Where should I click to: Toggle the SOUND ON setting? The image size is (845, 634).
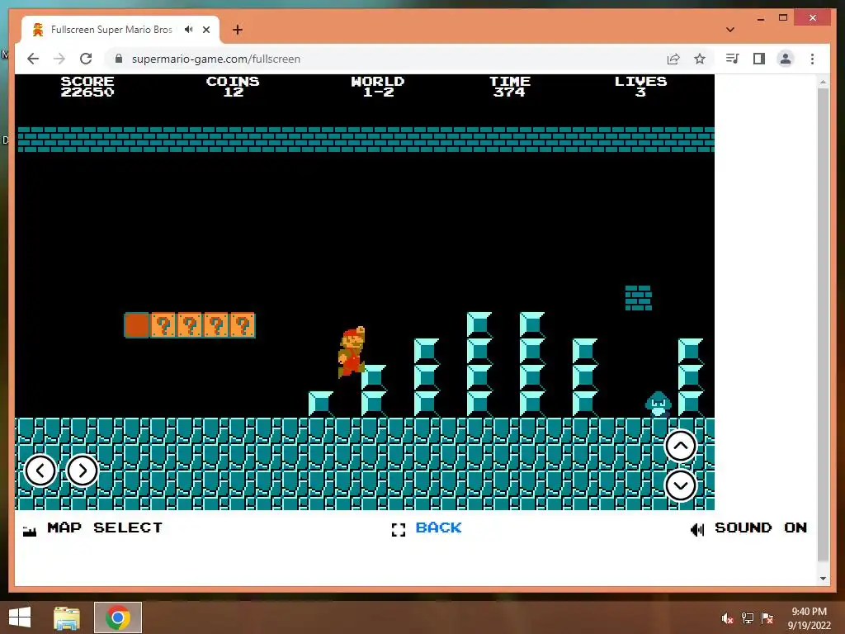point(760,528)
